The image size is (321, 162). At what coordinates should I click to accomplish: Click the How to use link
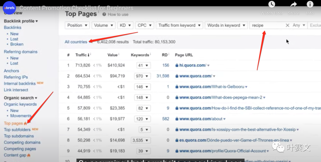[x=118, y=14]
